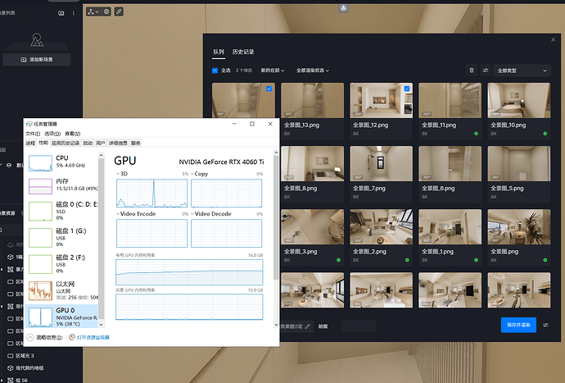Click the 添加新场景 button

(x=36, y=60)
